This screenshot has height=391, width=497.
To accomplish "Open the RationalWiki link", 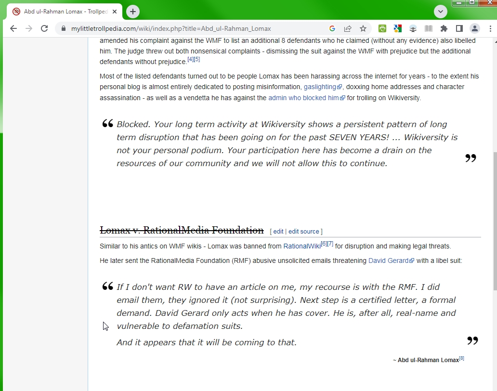I will coord(302,246).
